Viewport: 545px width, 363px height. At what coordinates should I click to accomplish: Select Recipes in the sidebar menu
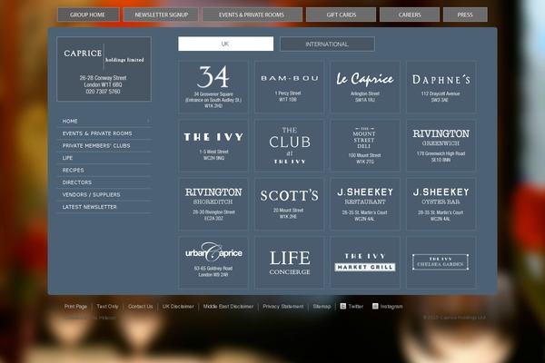coord(104,171)
